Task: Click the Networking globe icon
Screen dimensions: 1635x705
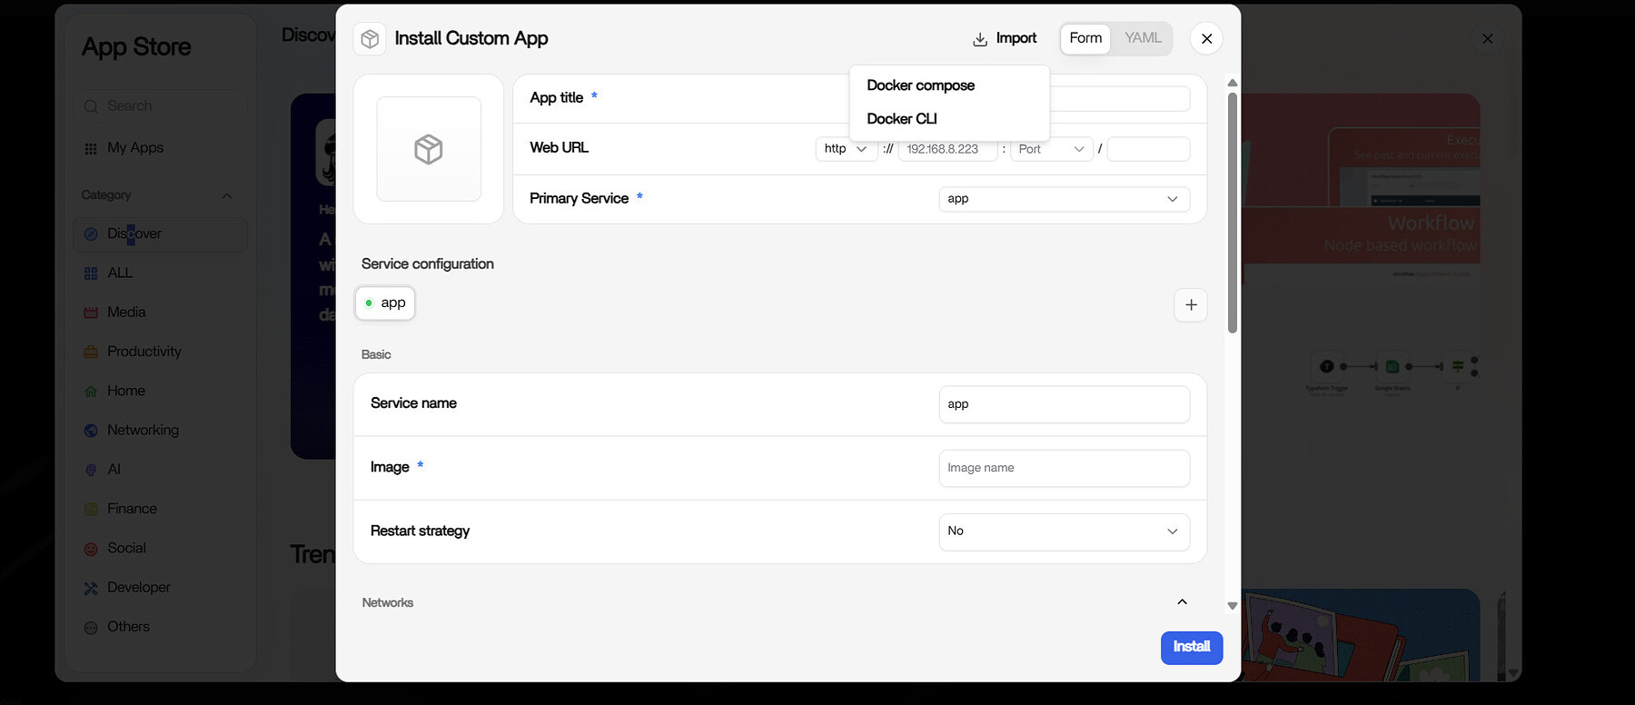Action: coord(91,431)
